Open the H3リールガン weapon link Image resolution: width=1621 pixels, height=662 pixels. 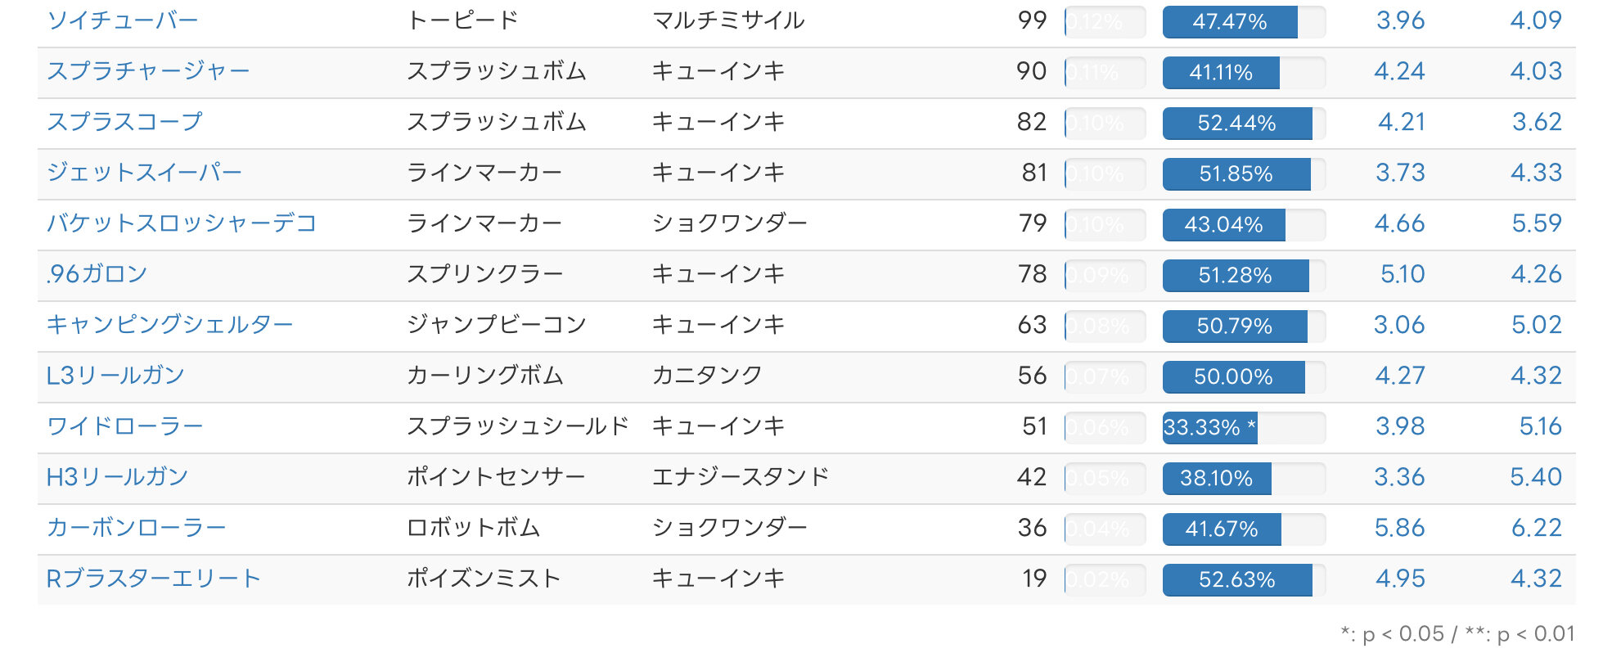(x=117, y=477)
